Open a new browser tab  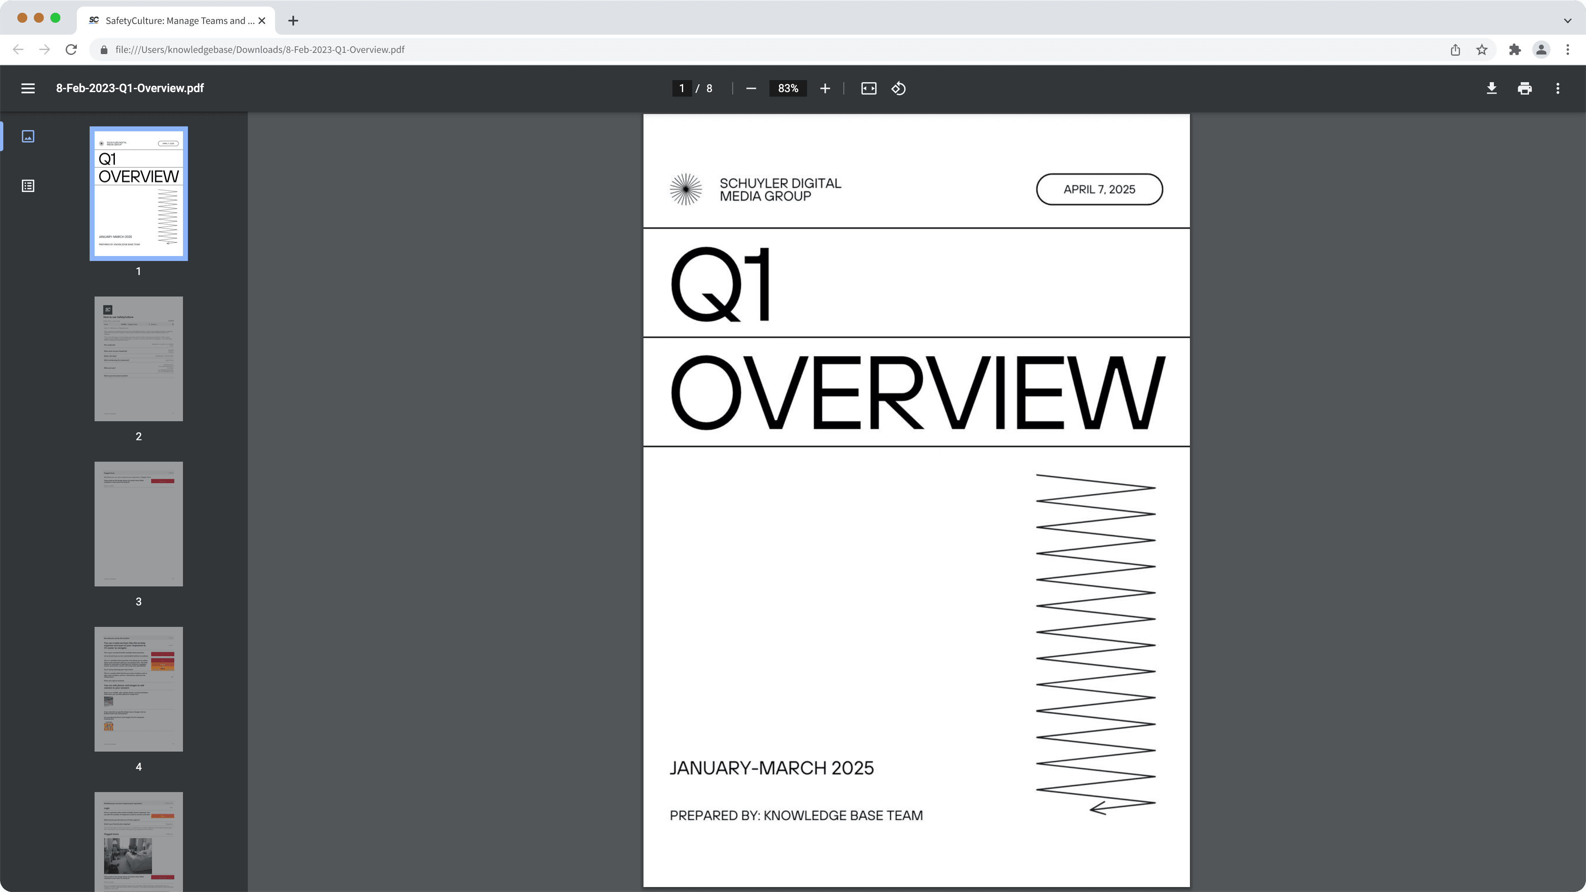293,20
